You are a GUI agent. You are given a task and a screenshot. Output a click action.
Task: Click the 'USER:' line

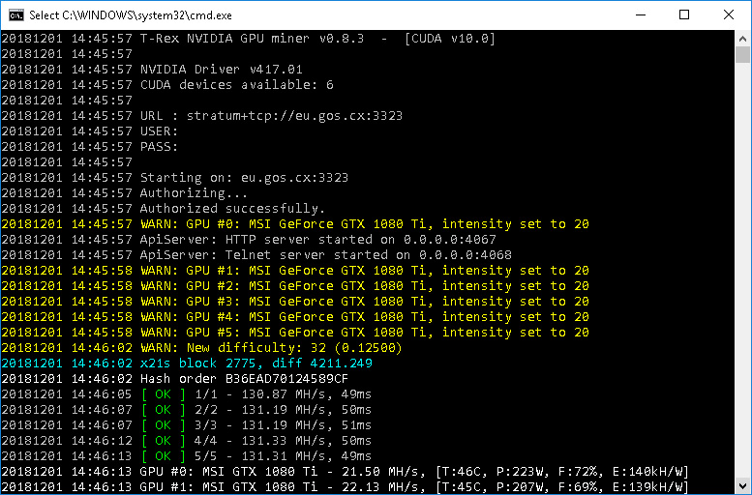point(90,131)
